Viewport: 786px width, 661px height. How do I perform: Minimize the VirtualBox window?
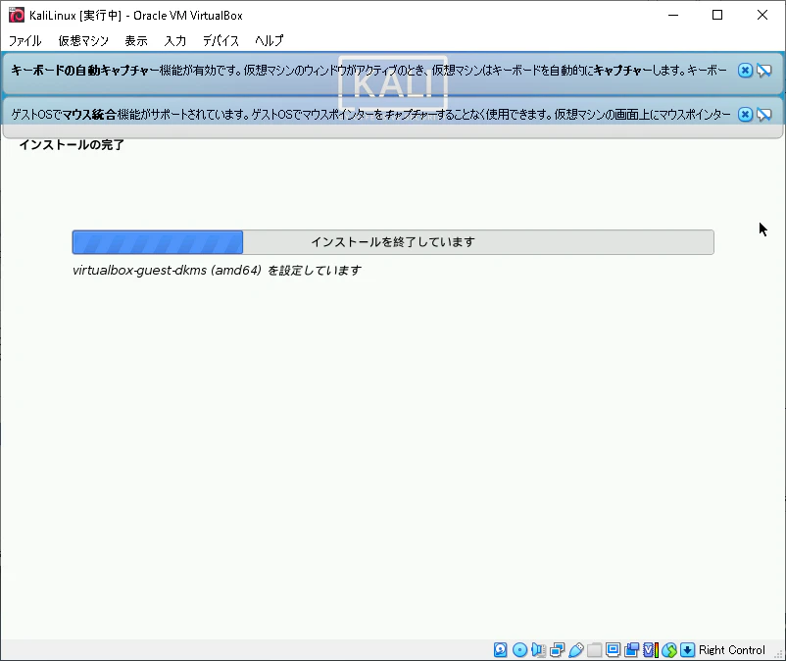673,15
